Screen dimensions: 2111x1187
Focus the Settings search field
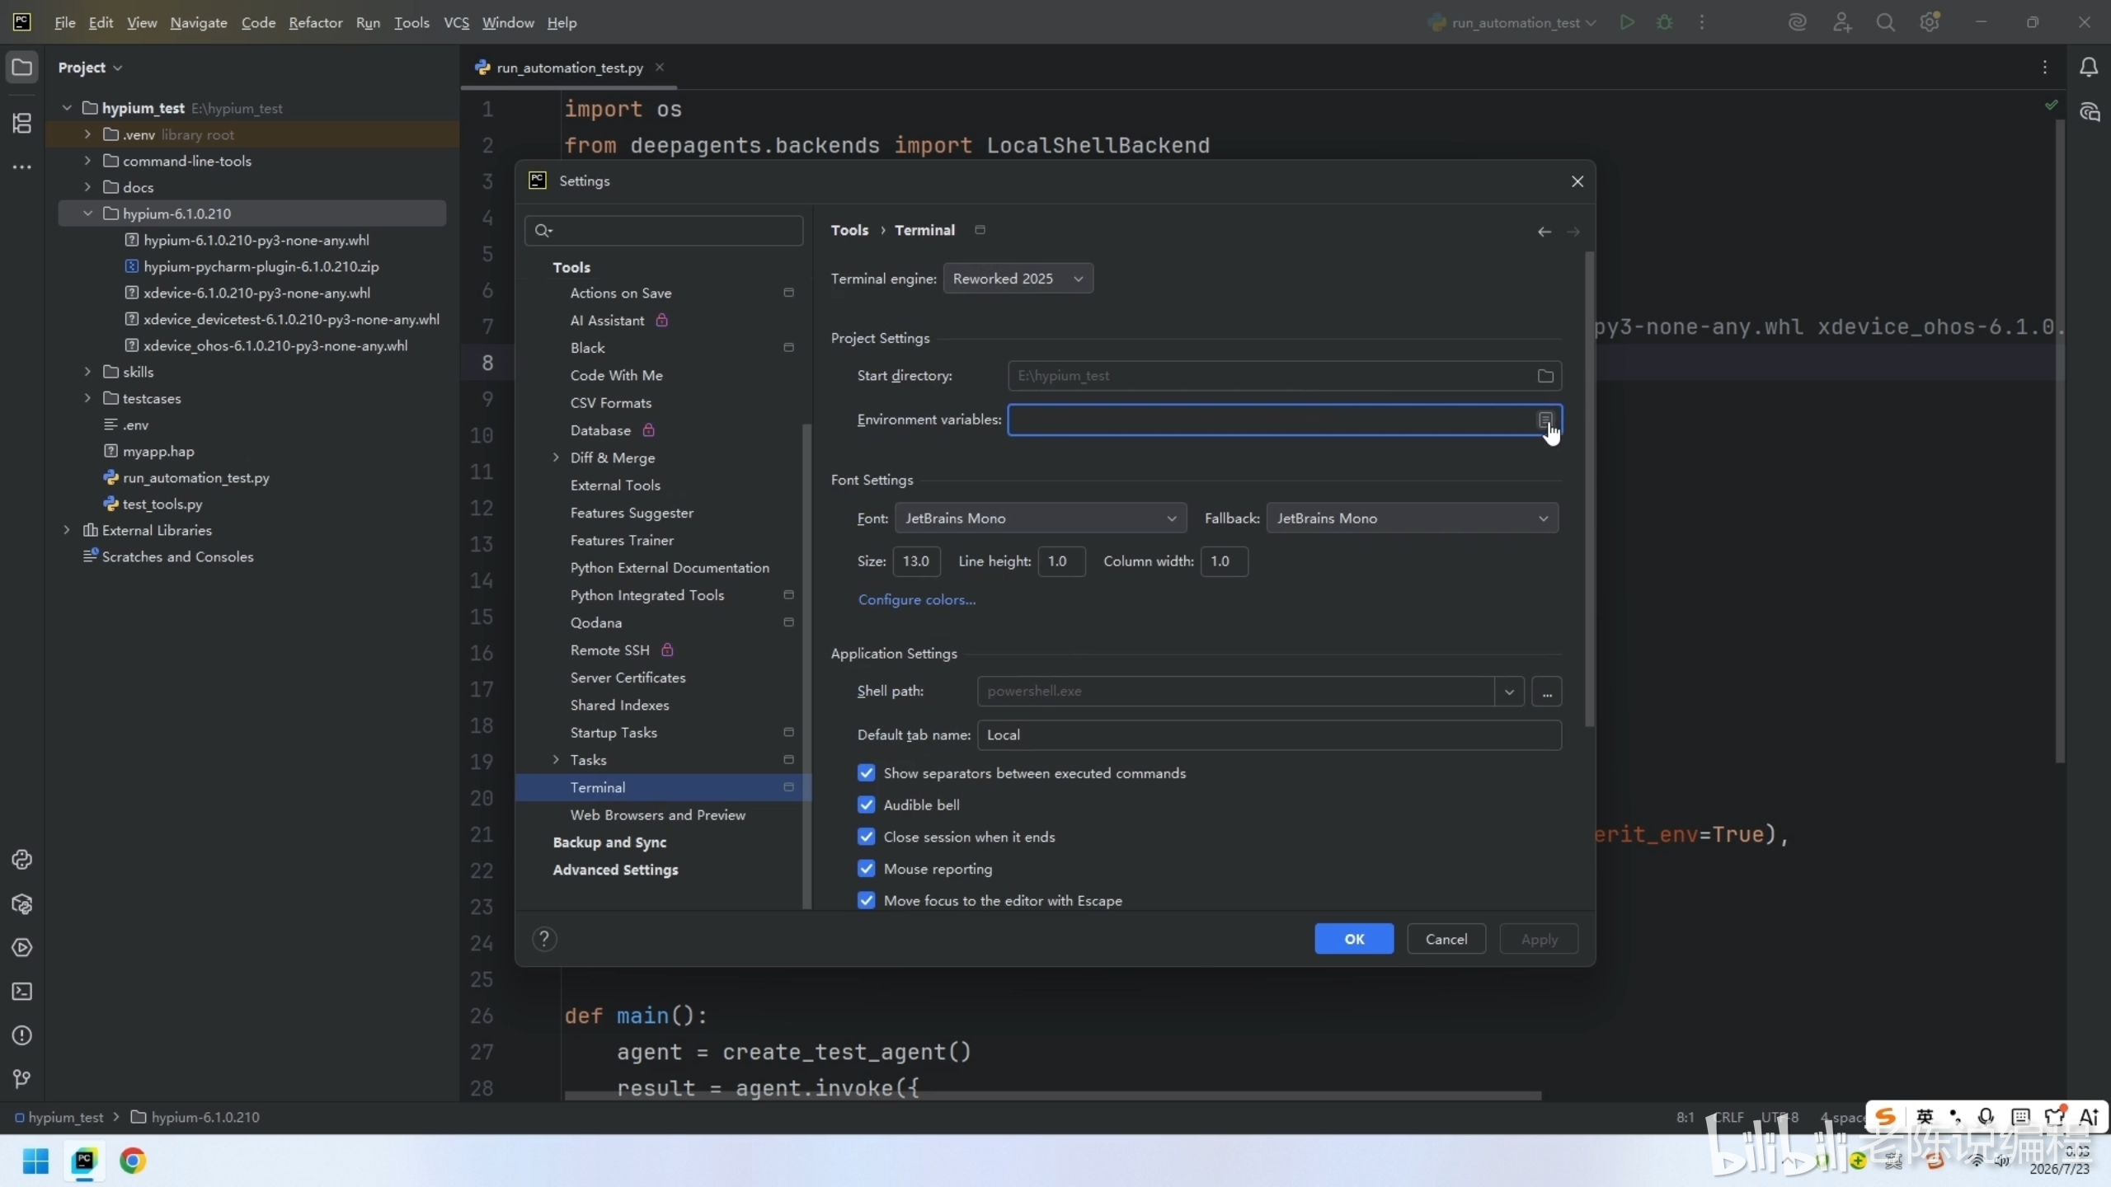pyautogui.click(x=664, y=231)
